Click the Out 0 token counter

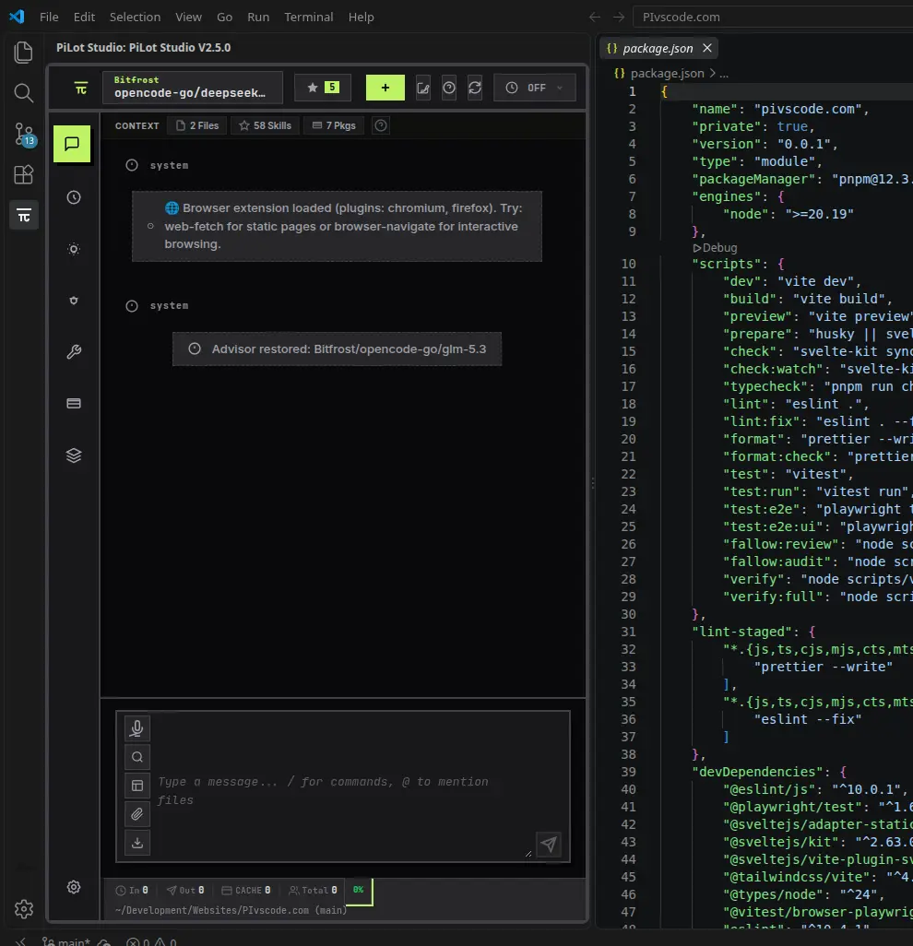point(185,891)
